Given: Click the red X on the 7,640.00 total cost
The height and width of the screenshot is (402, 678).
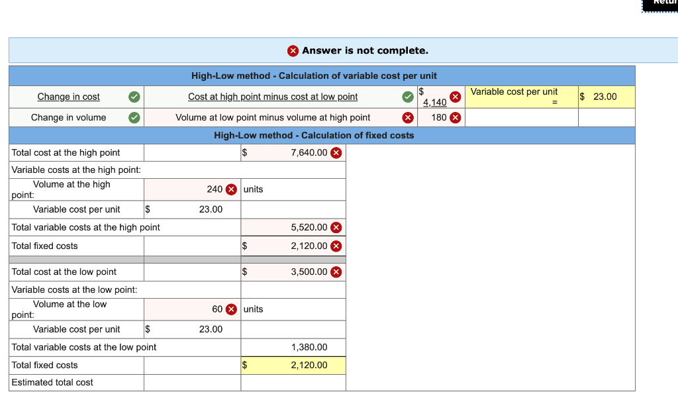Looking at the screenshot, I should click(x=335, y=152).
